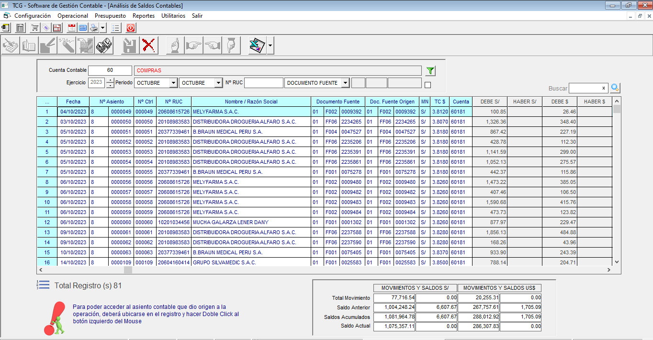This screenshot has width=653, height=340.
Task: Click the blue calculator icon
Action: click(x=83, y=28)
